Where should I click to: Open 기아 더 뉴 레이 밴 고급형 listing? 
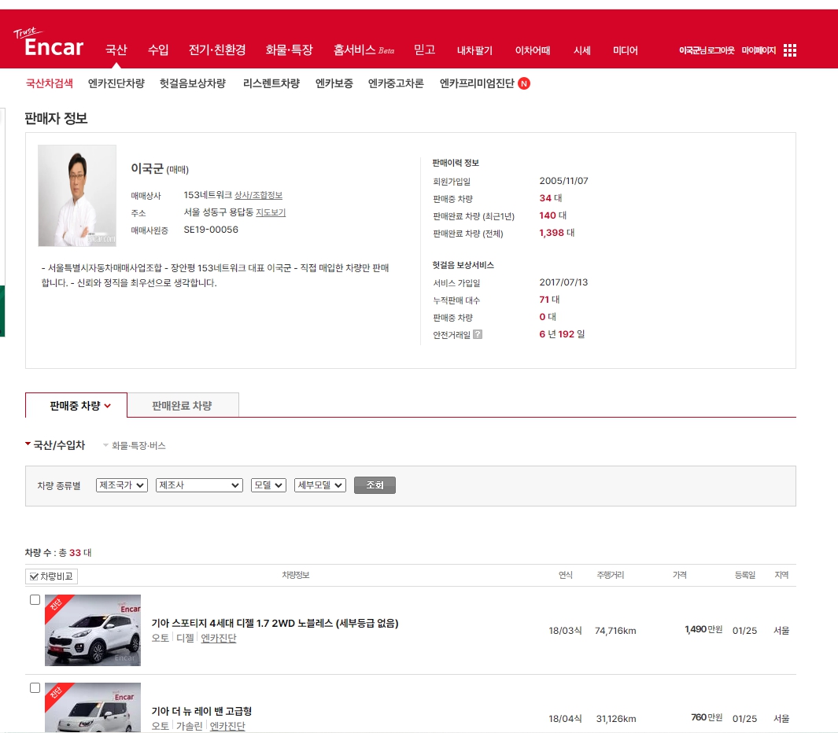pyautogui.click(x=201, y=711)
